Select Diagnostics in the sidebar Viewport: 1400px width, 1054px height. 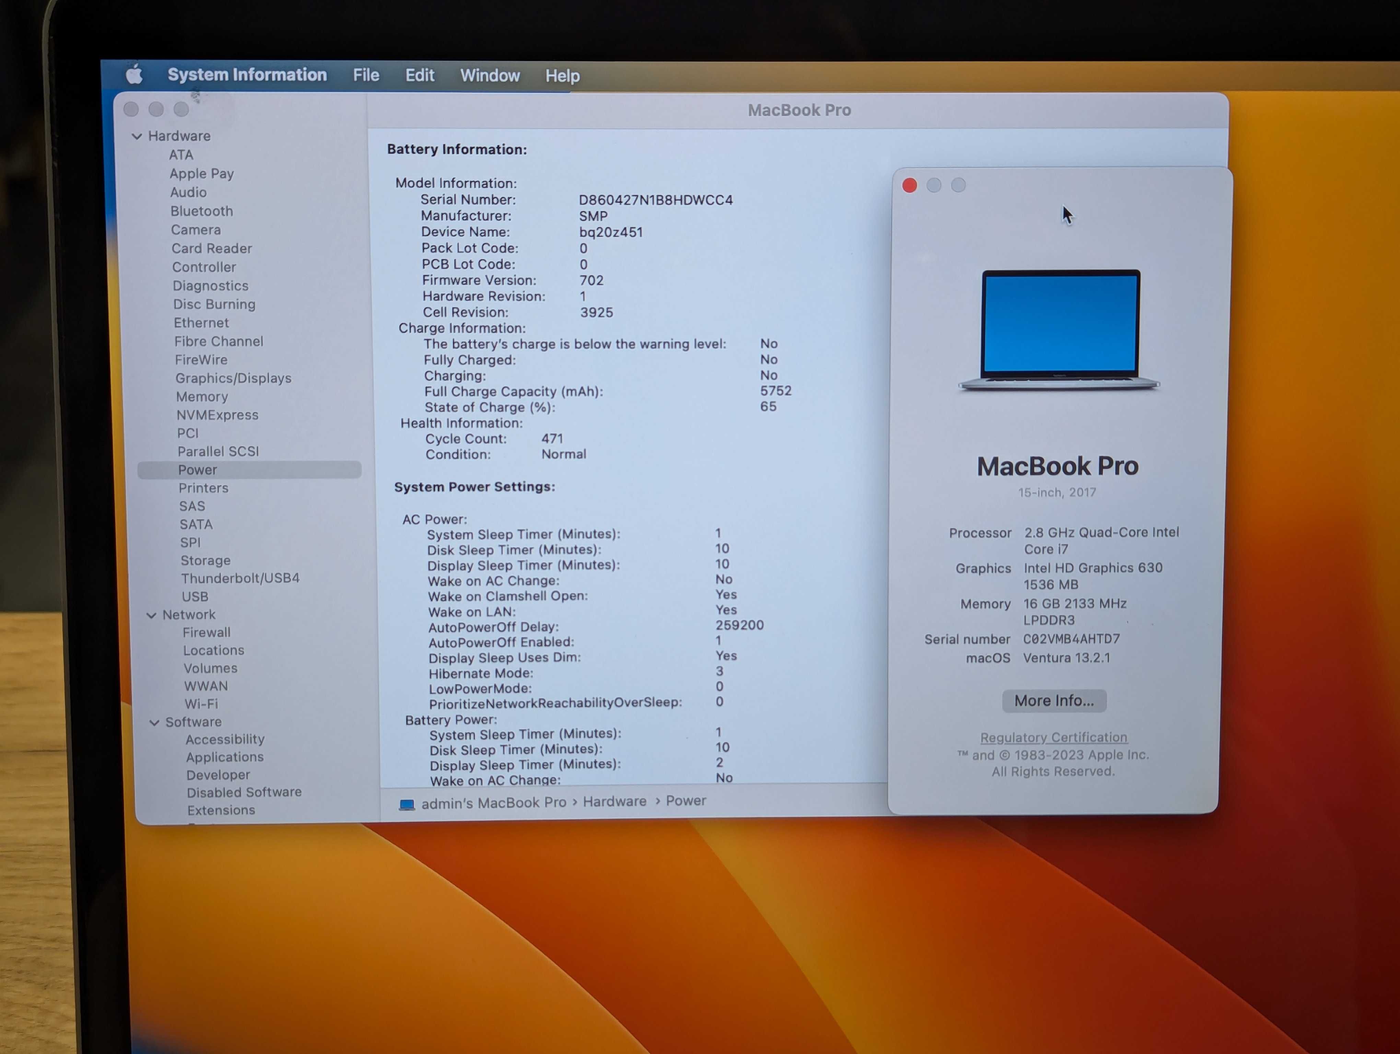(210, 286)
